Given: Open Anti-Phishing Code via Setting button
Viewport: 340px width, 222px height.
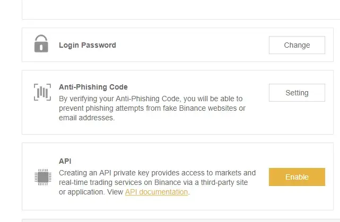Looking at the screenshot, I should click(x=297, y=93).
